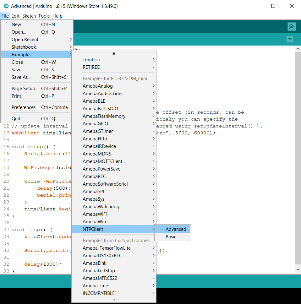Open the AmebaSys examples submenu
Screen dimensions: 301x304
click(x=114, y=199)
